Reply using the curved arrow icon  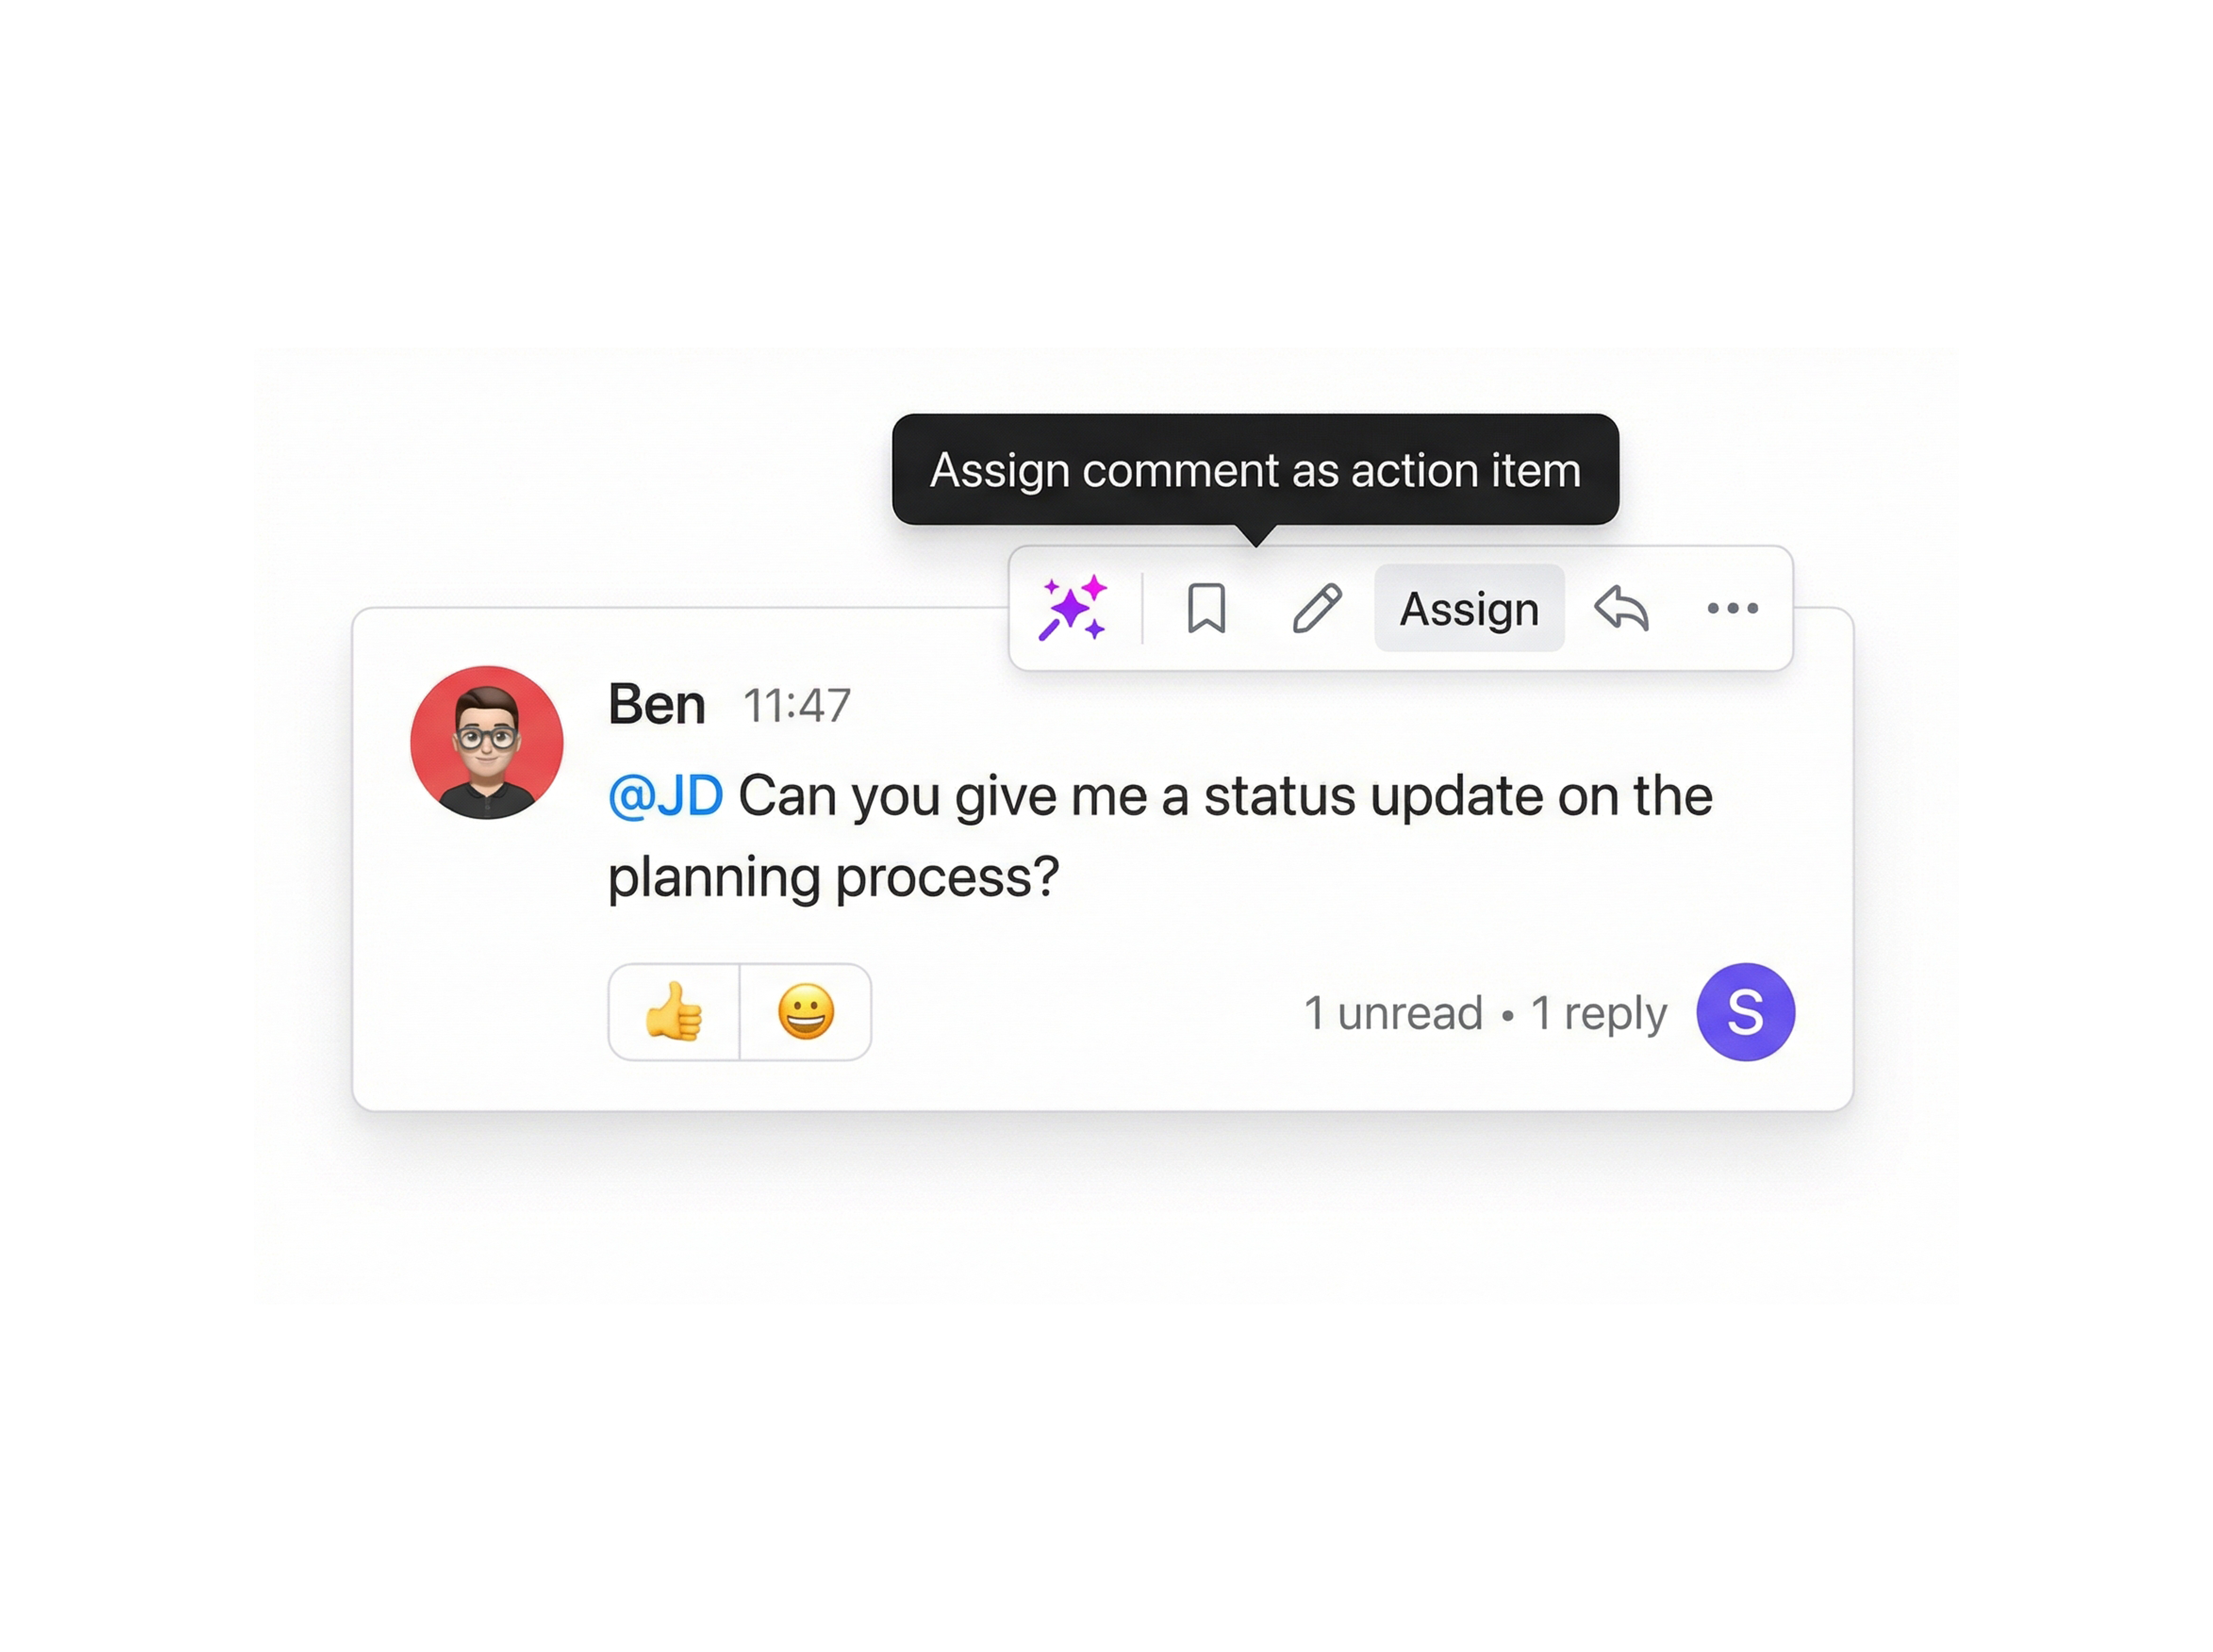1621,608
